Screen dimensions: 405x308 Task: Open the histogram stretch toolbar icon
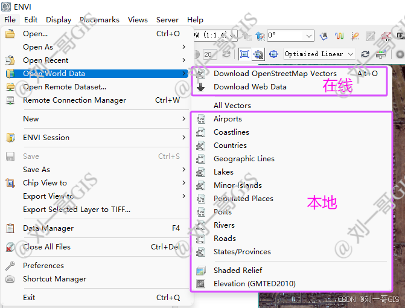pos(381,54)
